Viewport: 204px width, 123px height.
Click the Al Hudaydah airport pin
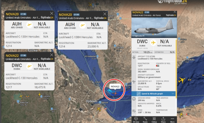coord(98,56)
